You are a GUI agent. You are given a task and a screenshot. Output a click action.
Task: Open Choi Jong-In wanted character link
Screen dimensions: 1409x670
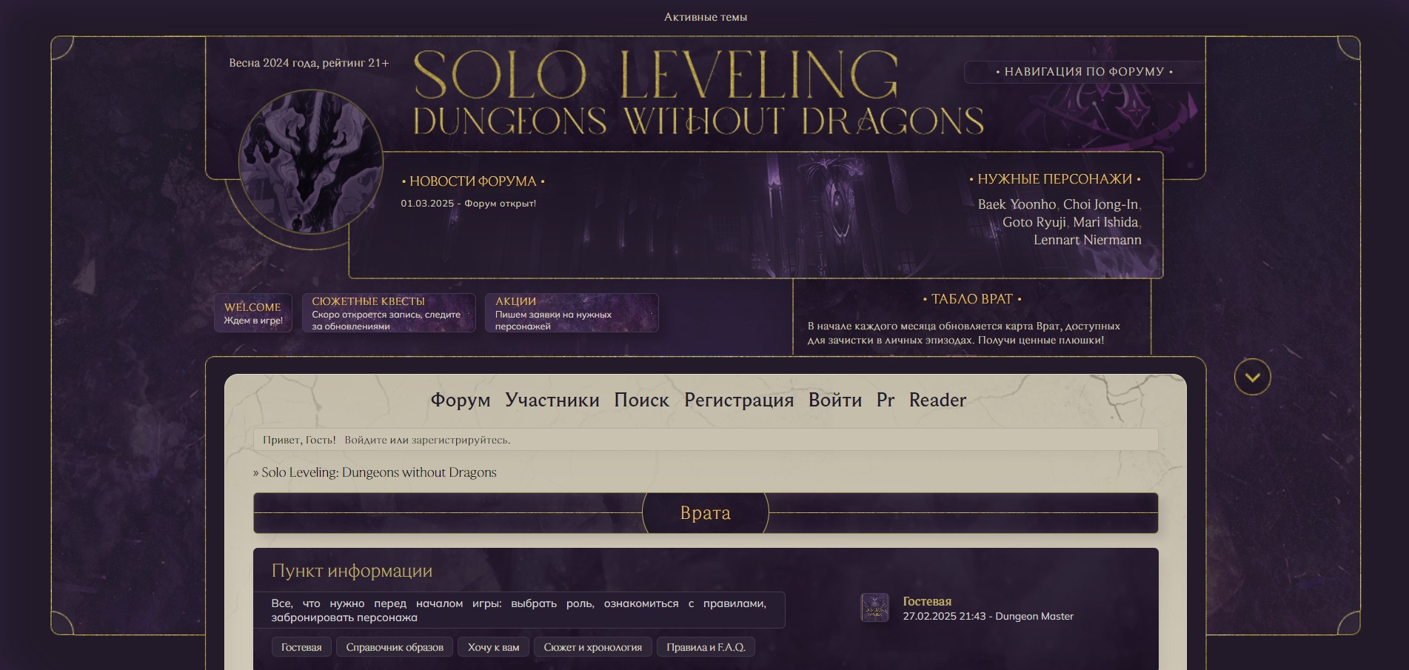[x=1100, y=204]
